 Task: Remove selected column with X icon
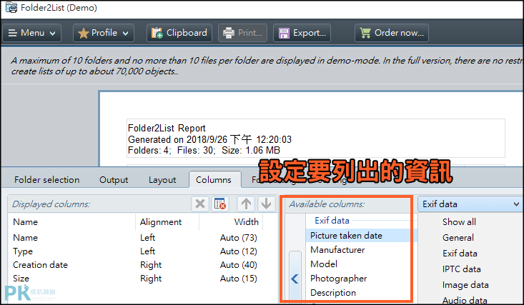pyautogui.click(x=200, y=204)
